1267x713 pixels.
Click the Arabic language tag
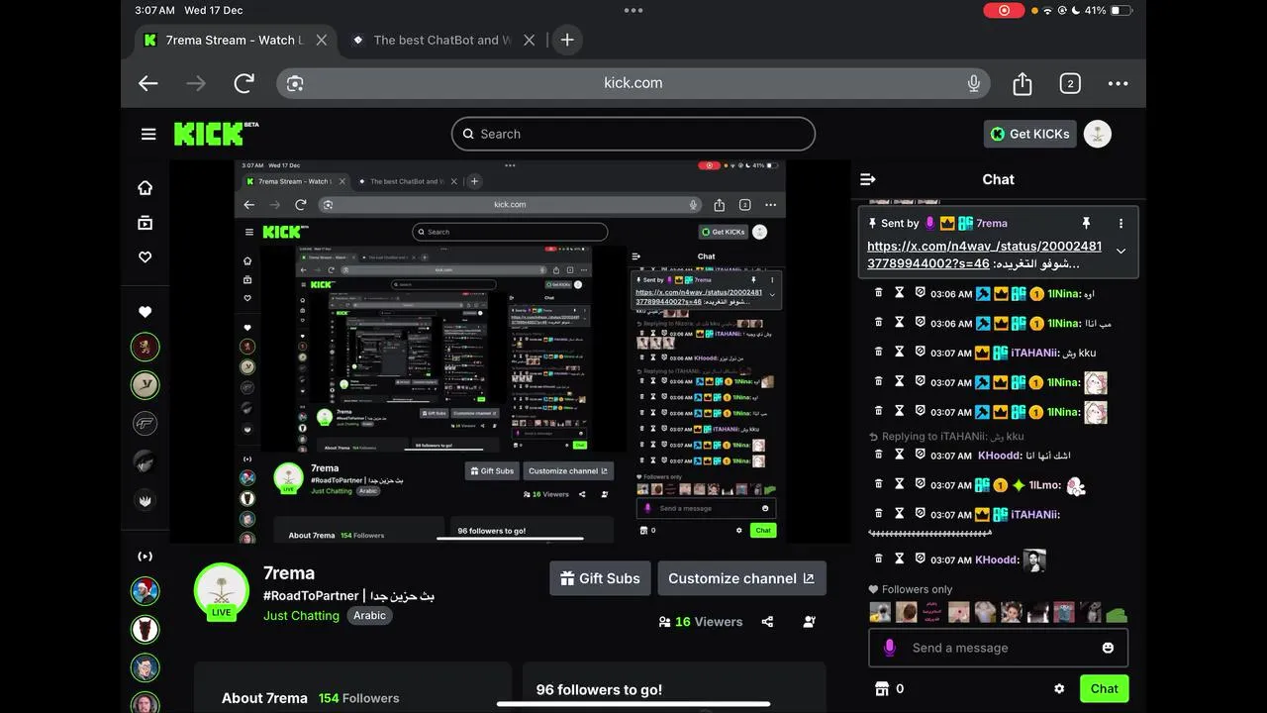tap(369, 615)
